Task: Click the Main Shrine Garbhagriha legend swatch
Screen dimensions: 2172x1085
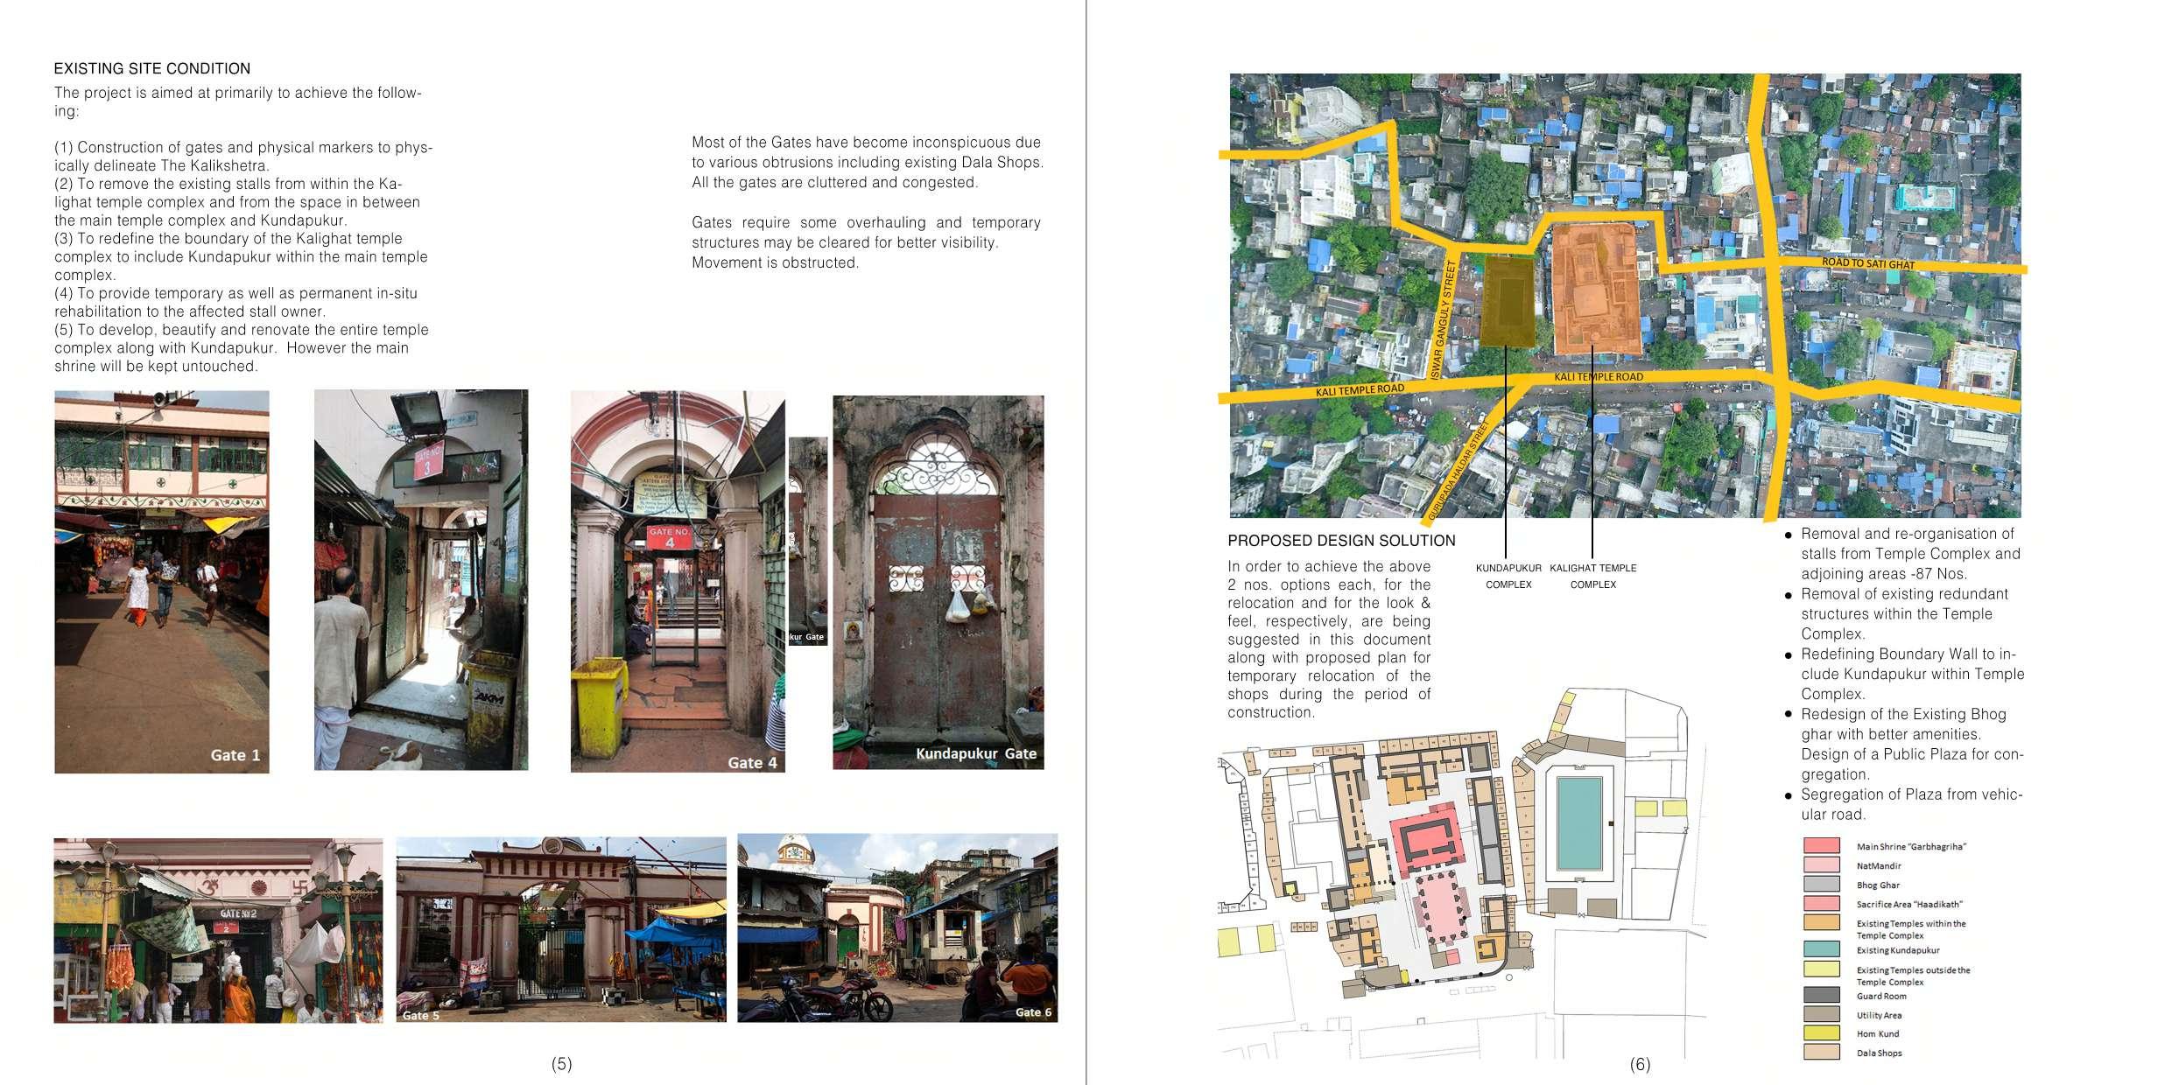Action: tap(1821, 846)
